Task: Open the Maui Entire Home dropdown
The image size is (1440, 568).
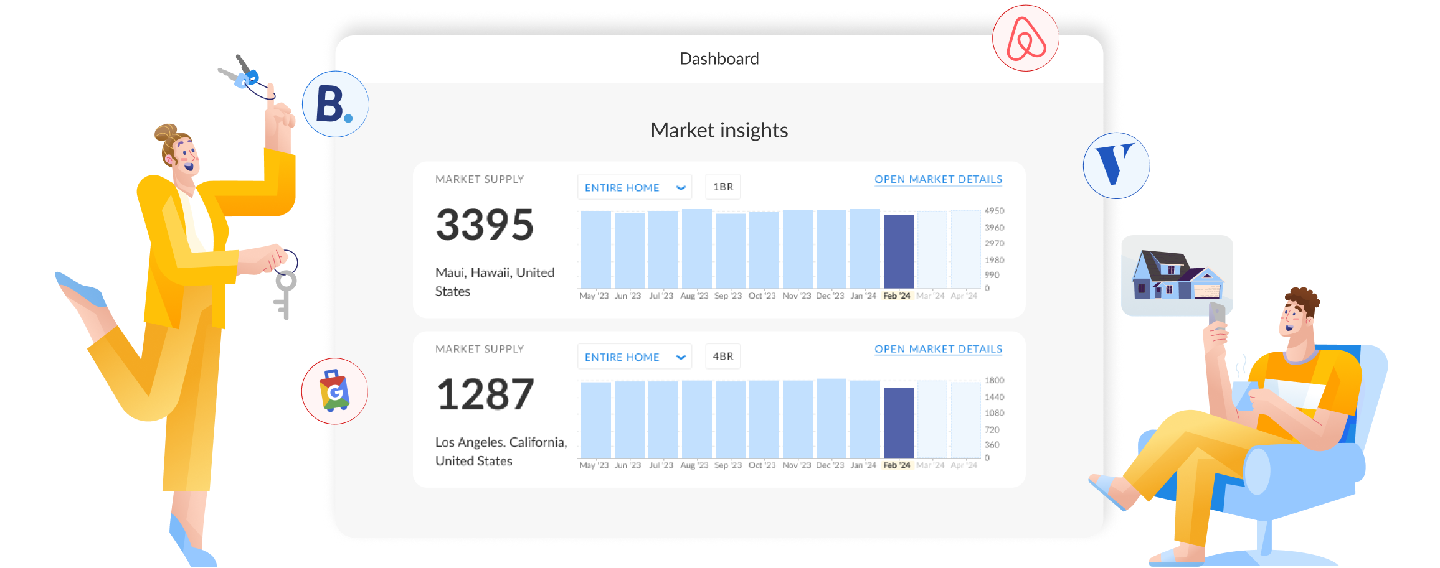Action: coord(635,187)
